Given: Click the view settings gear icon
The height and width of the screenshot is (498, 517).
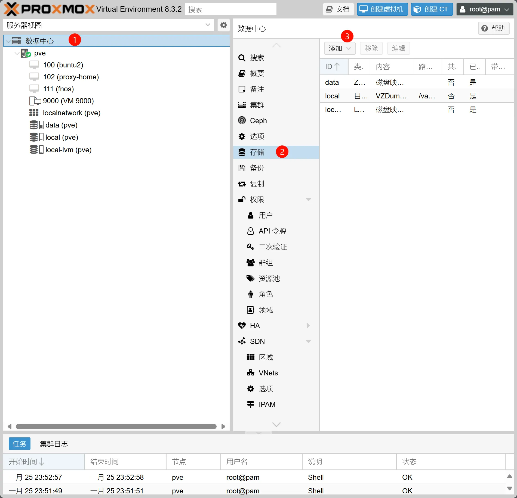Looking at the screenshot, I should coord(223,25).
